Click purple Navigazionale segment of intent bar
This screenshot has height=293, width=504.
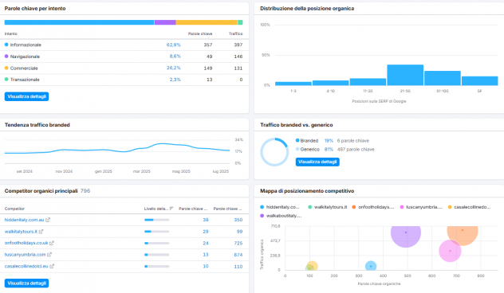pyautogui.click(x=165, y=22)
